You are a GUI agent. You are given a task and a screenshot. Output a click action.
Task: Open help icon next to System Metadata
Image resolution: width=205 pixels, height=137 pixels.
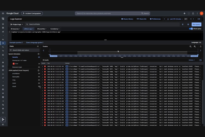[x=38, y=54]
